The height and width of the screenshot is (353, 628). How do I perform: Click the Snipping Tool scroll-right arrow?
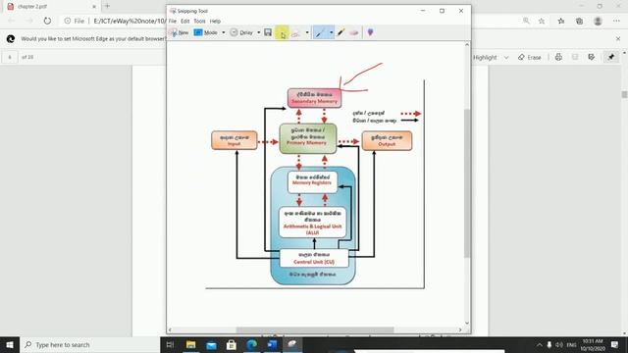tap(460, 330)
